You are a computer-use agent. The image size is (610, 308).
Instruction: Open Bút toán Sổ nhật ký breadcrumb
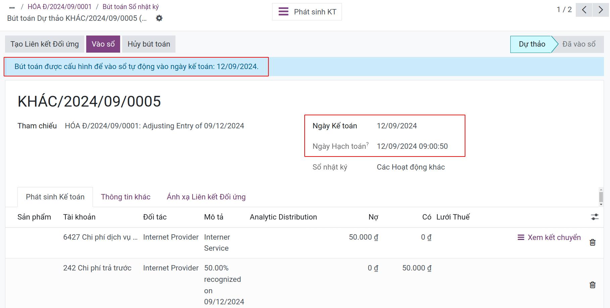point(131,7)
